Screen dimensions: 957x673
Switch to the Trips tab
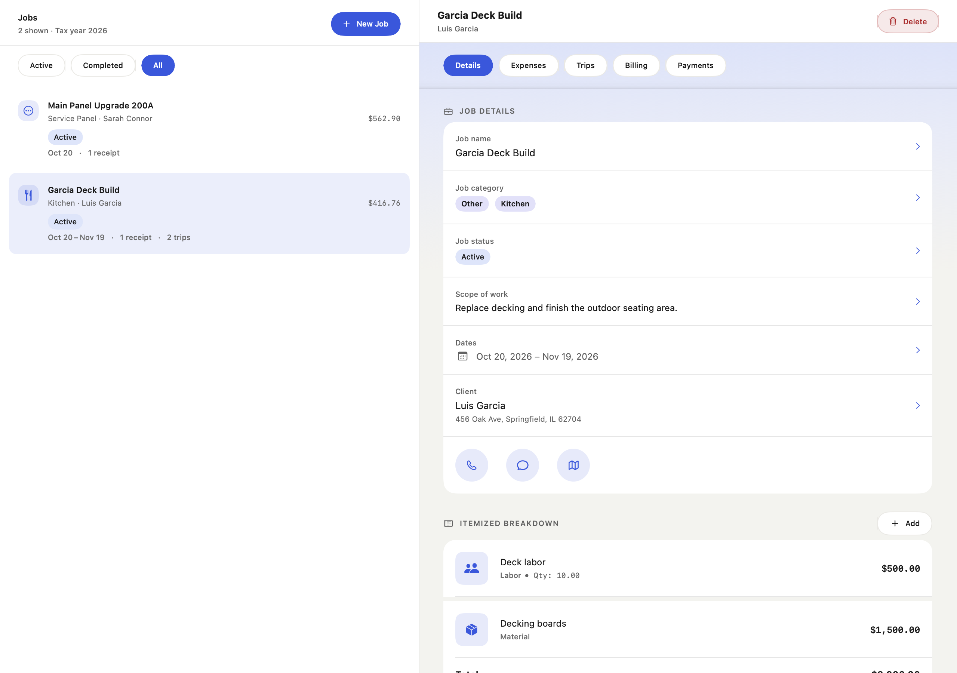[x=585, y=65]
